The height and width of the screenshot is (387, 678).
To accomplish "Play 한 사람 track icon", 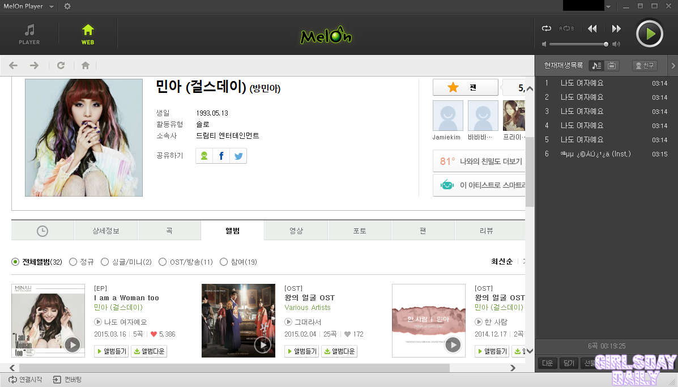I will pyautogui.click(x=479, y=322).
